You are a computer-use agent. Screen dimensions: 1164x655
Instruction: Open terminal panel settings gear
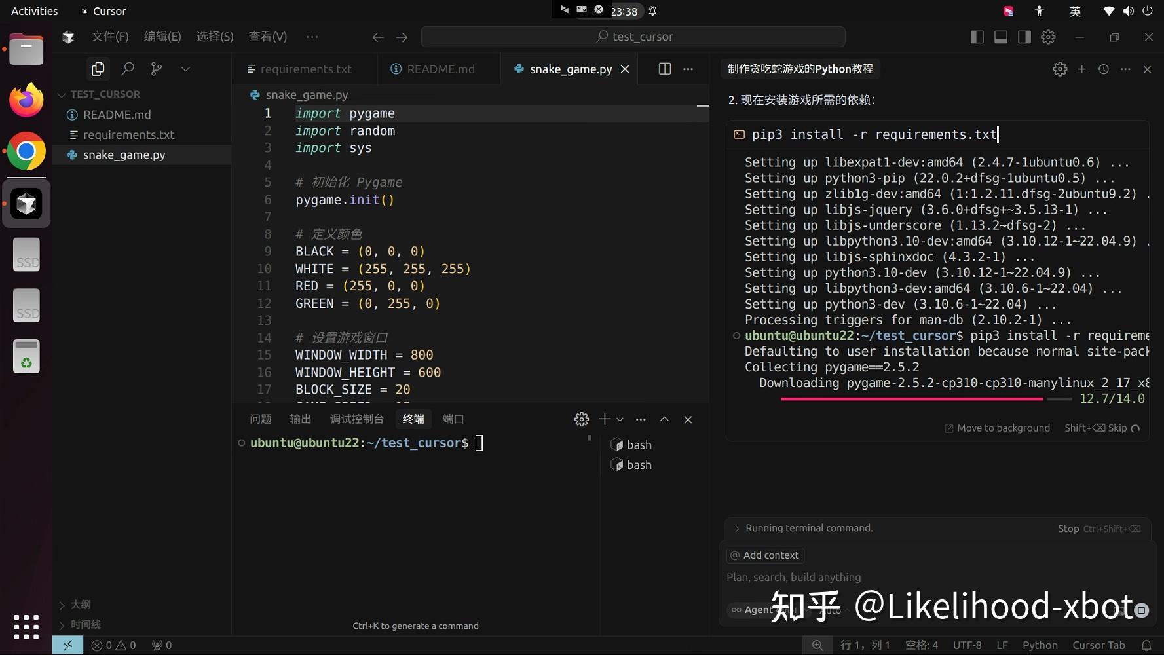[582, 419]
